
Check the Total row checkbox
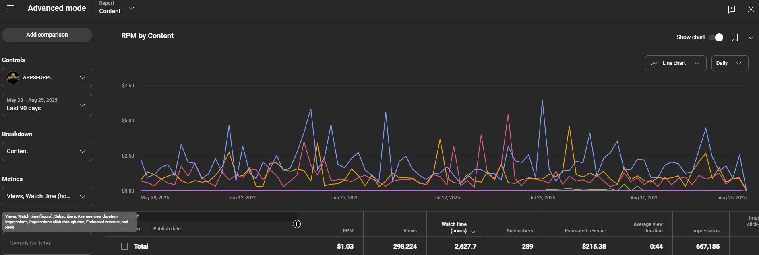tap(124, 246)
